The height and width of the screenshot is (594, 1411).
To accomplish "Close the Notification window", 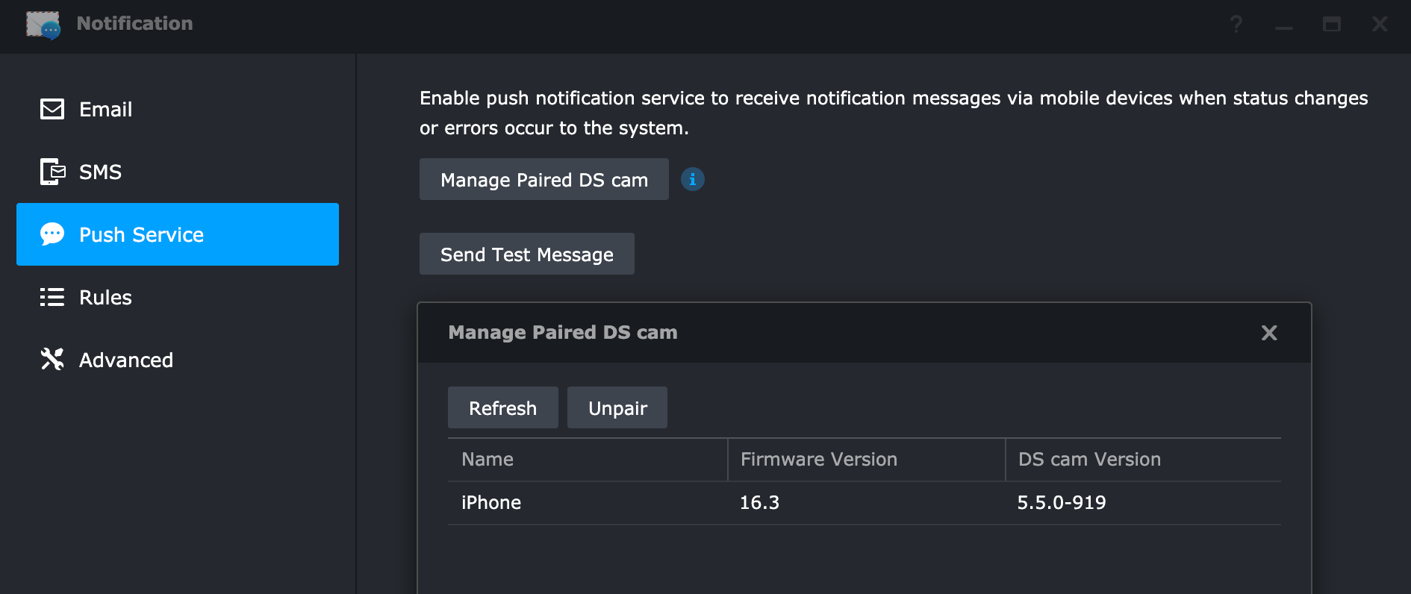I will (x=1380, y=25).
